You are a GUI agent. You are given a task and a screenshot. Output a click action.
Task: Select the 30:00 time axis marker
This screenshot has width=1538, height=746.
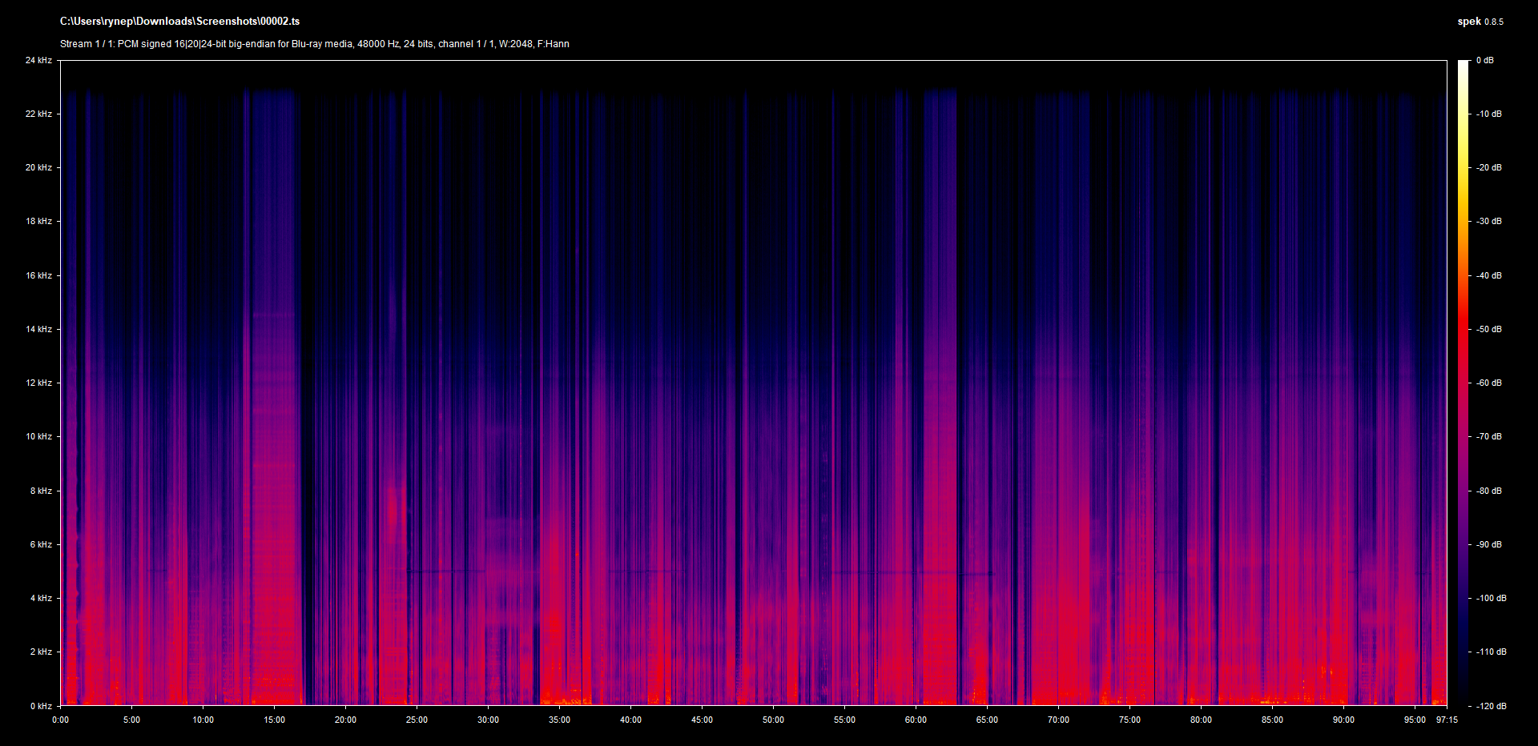click(x=488, y=720)
